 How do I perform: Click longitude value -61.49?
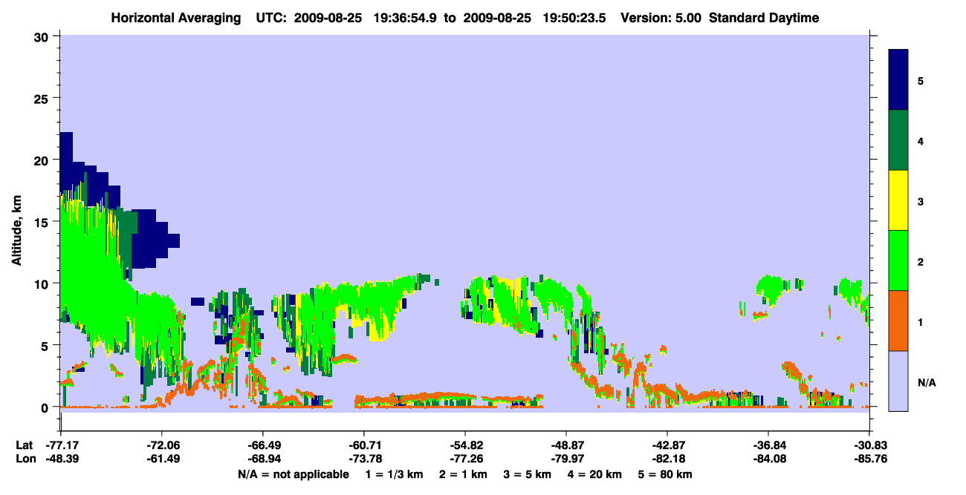(162, 459)
